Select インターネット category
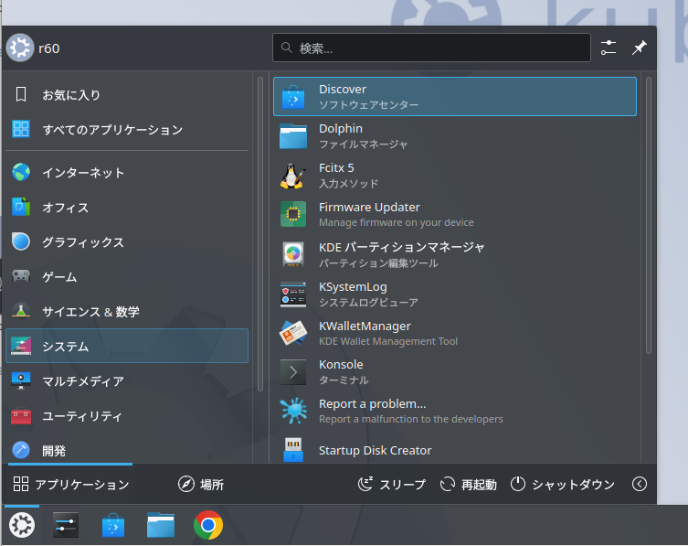 coord(126,172)
